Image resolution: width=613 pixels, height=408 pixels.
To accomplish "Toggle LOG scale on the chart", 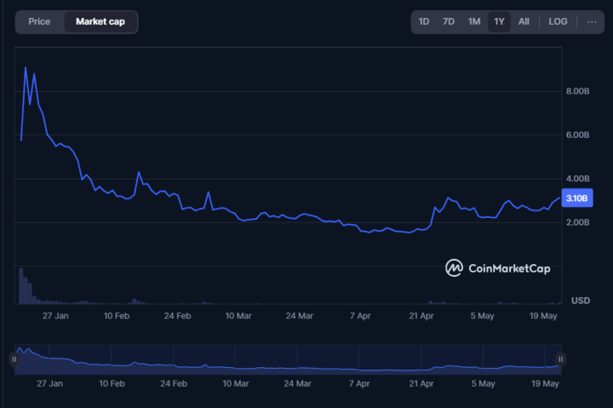I will click(x=559, y=21).
